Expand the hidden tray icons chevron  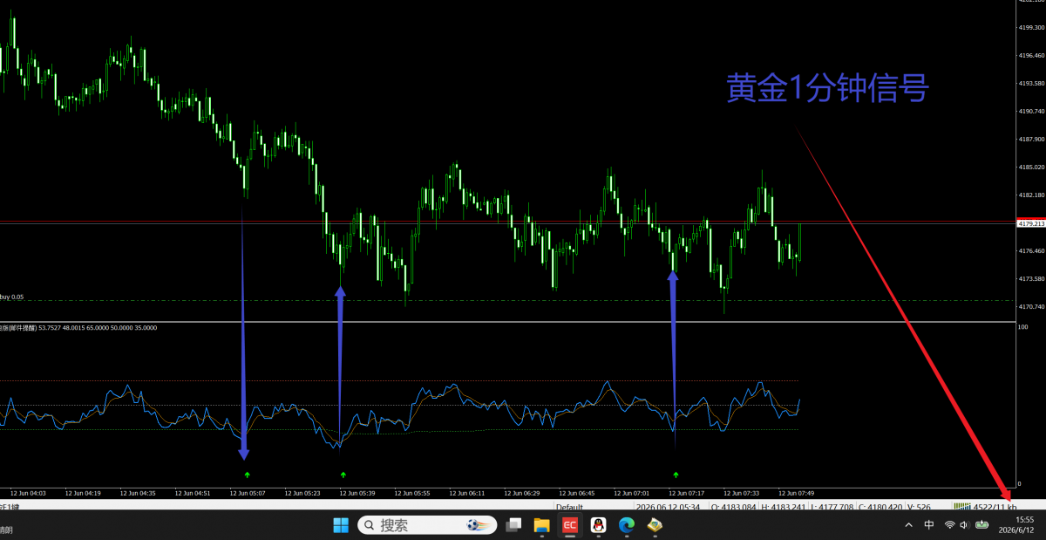coord(909,525)
